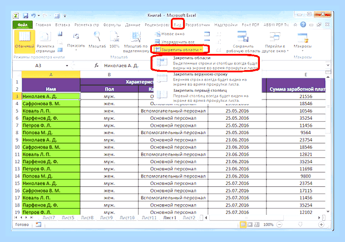Select cell with Парфенов Д. Ф. in row 6
This screenshot has width=345, height=242.
point(51,118)
